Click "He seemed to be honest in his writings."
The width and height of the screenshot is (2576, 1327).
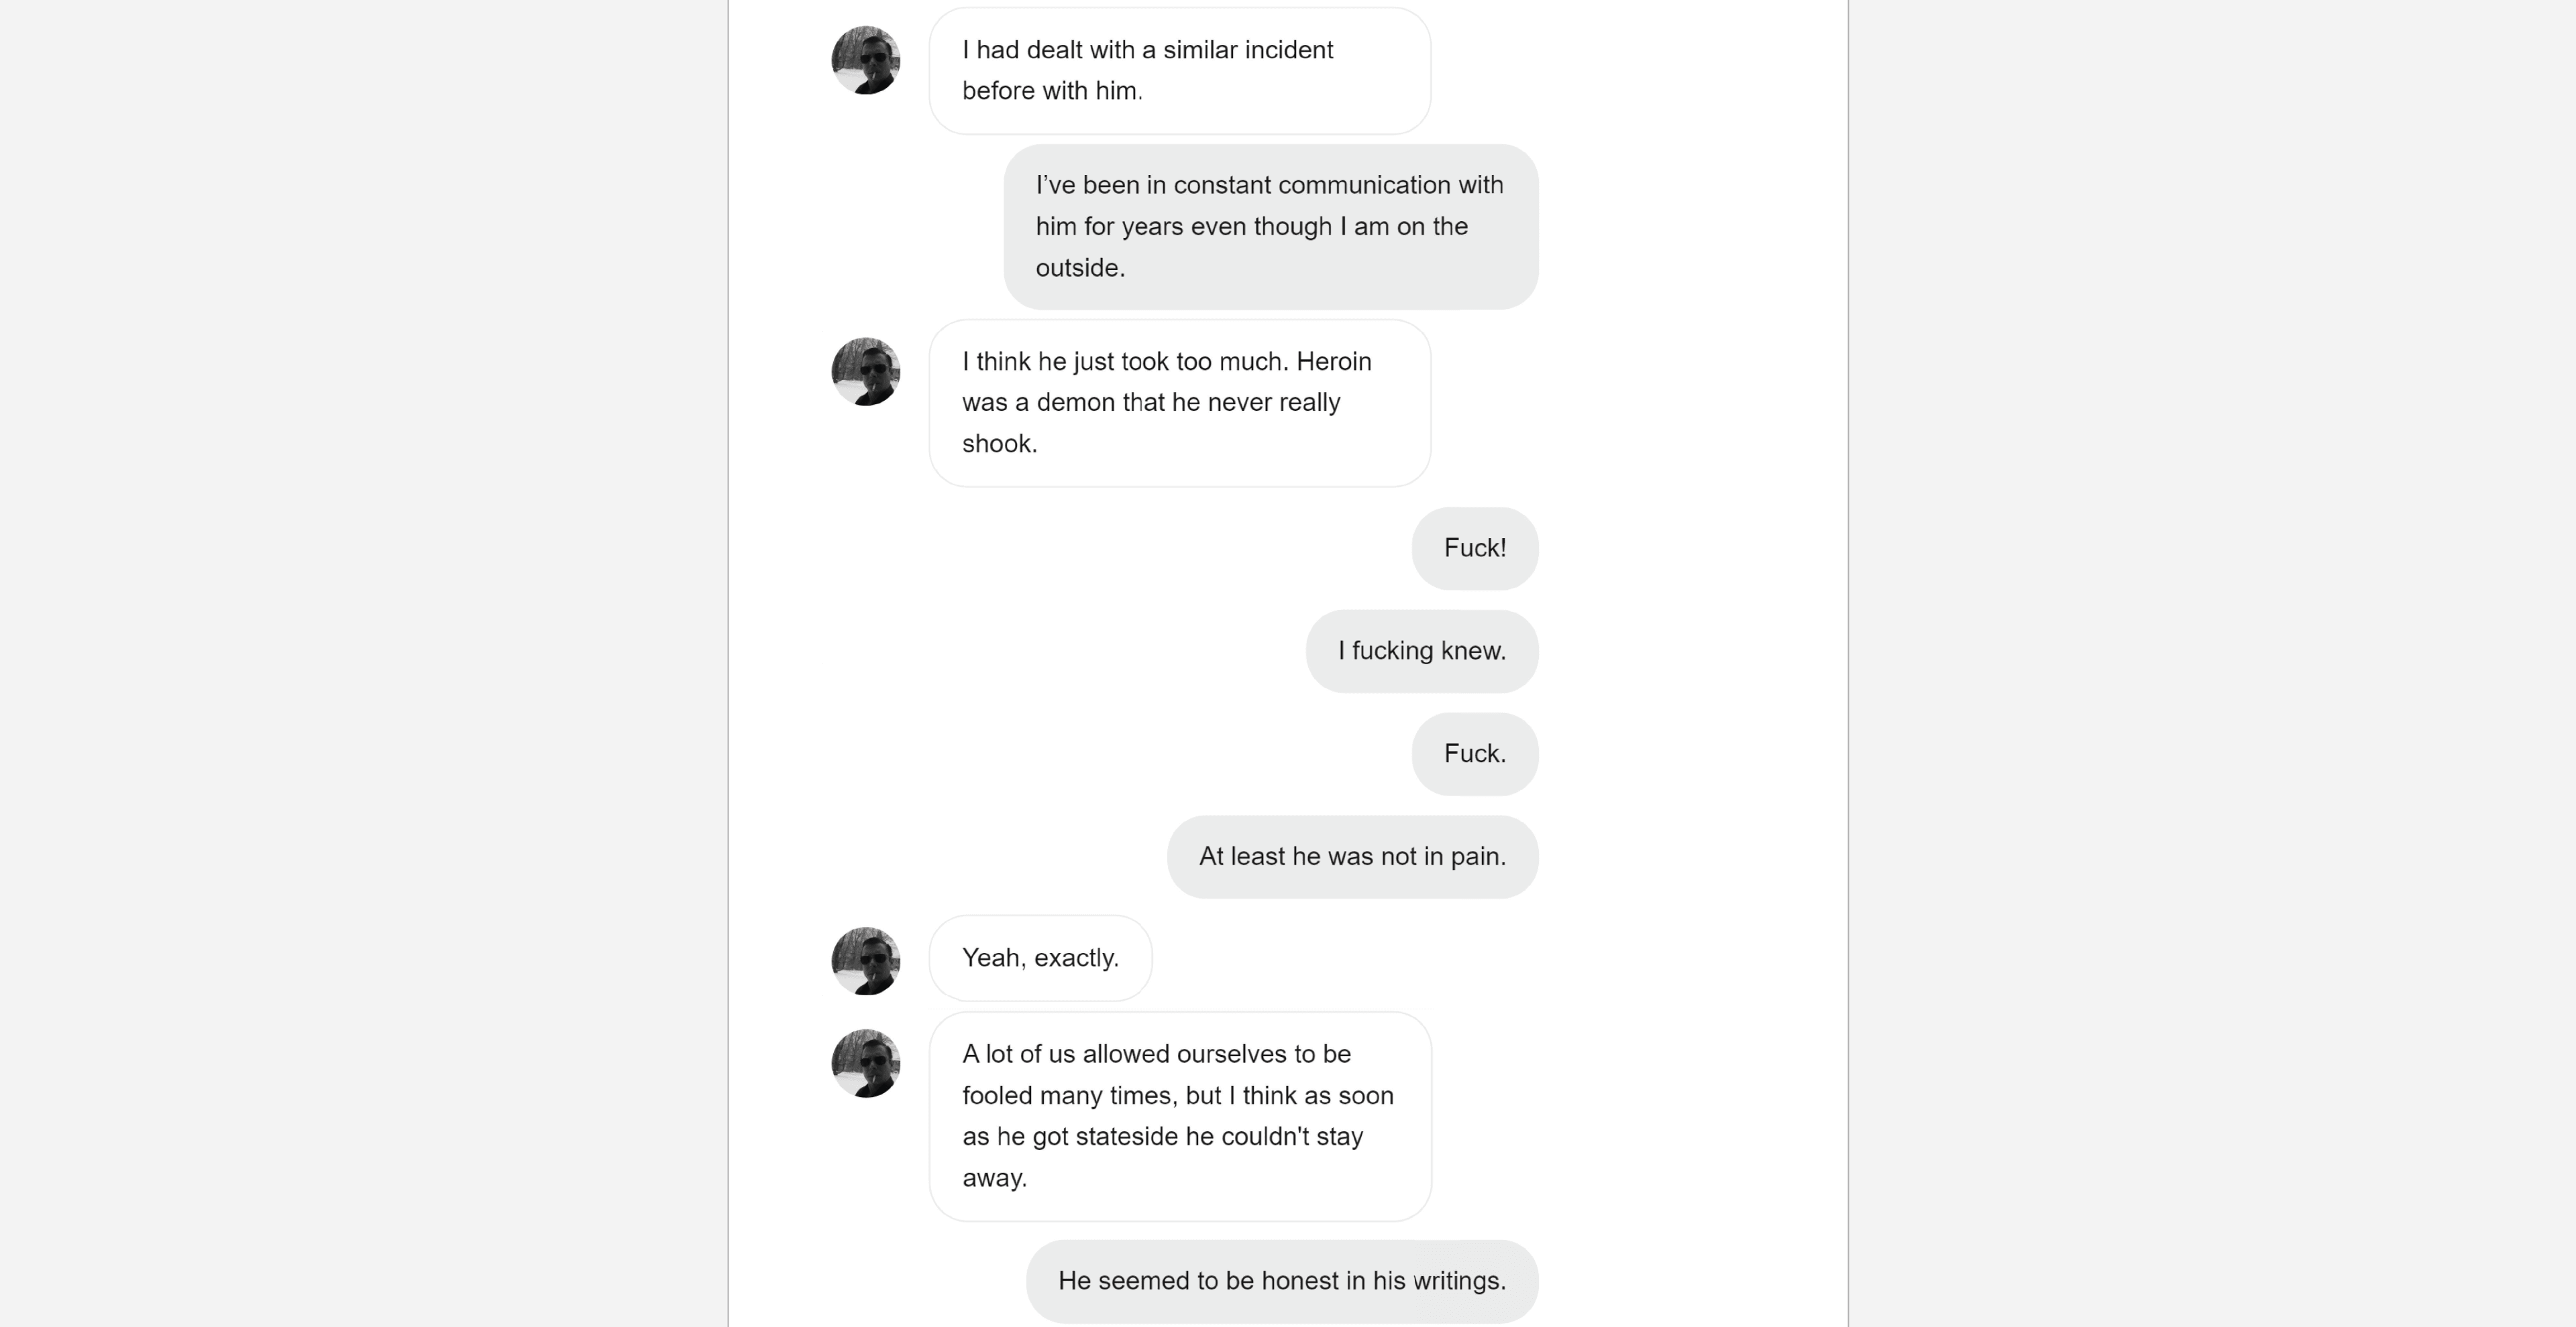click(1282, 1282)
